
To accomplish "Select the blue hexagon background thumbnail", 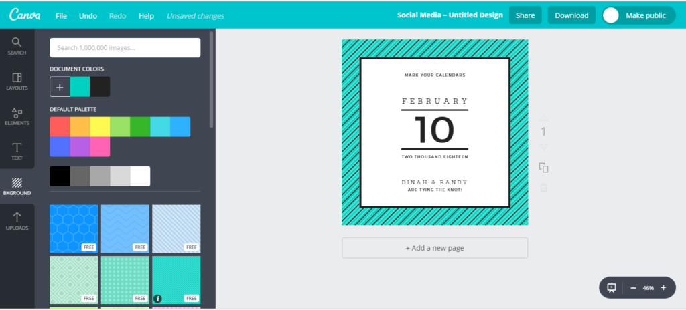I will pyautogui.click(x=74, y=228).
